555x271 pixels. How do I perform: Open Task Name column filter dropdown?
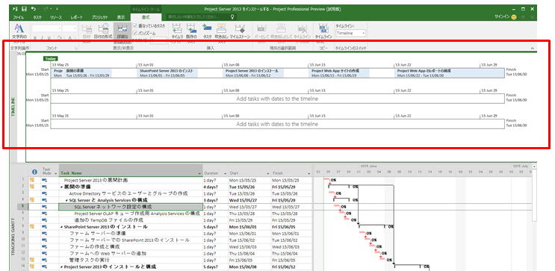pyautogui.click(x=199, y=173)
